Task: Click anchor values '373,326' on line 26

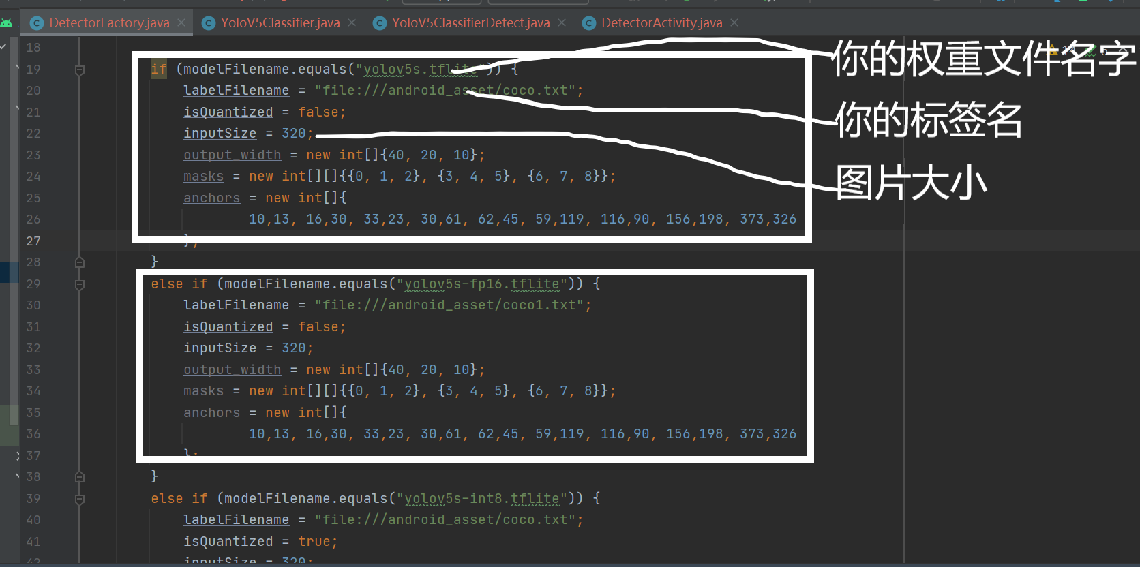Action: click(x=768, y=219)
